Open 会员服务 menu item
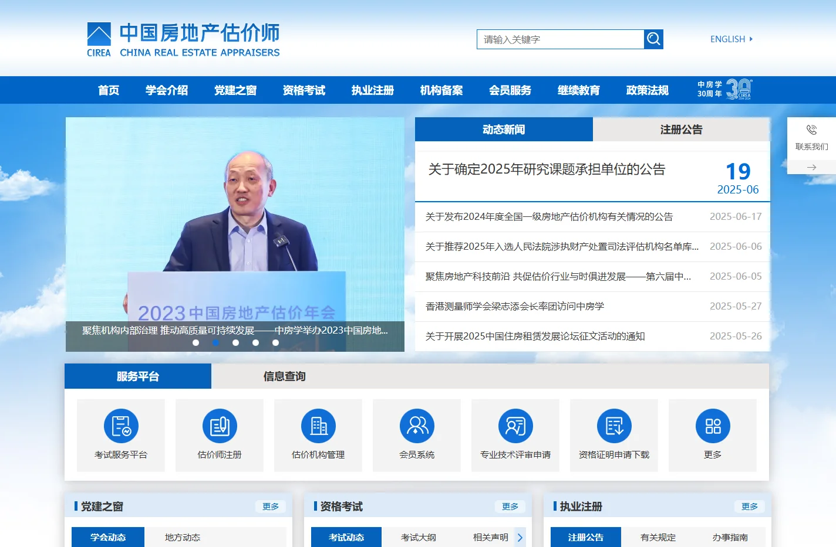 coord(510,90)
